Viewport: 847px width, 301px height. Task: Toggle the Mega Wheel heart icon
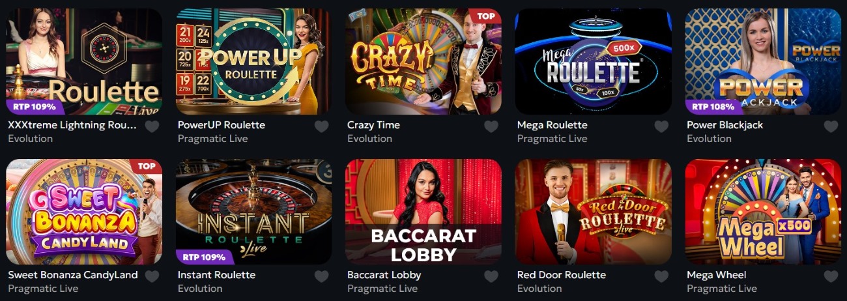(831, 276)
